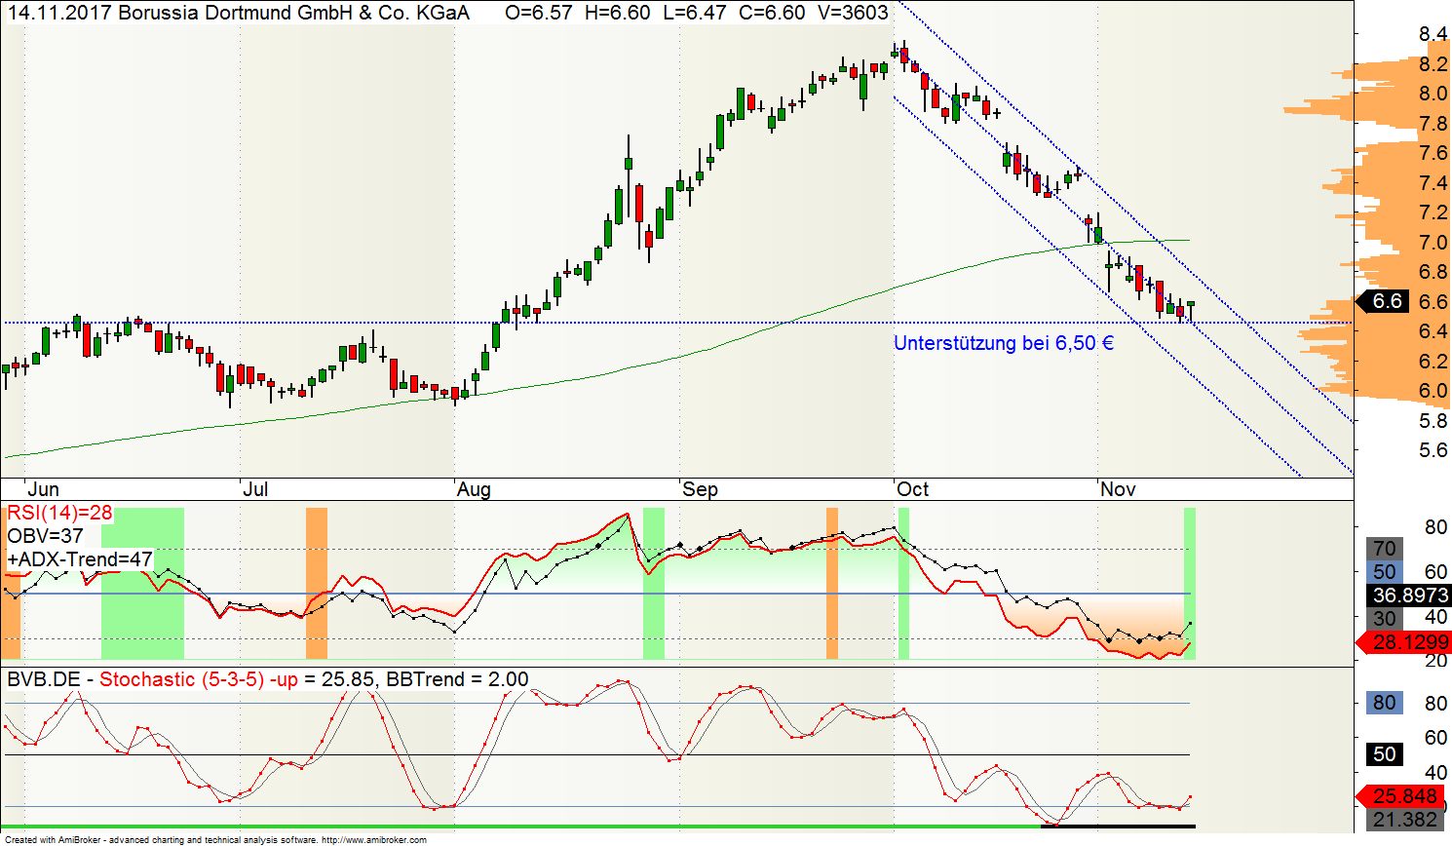Screen dimensions: 1452x846
Task: Select the +ADX-Trend=47 indicator label
Action: (80, 559)
